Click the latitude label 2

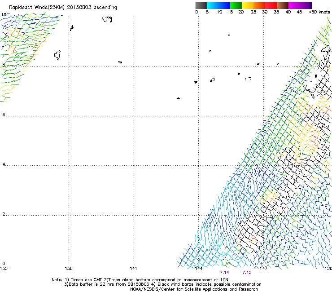4,214
